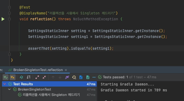Click the 'Tests passed: 1 of 1 test' status

click(123, 77)
